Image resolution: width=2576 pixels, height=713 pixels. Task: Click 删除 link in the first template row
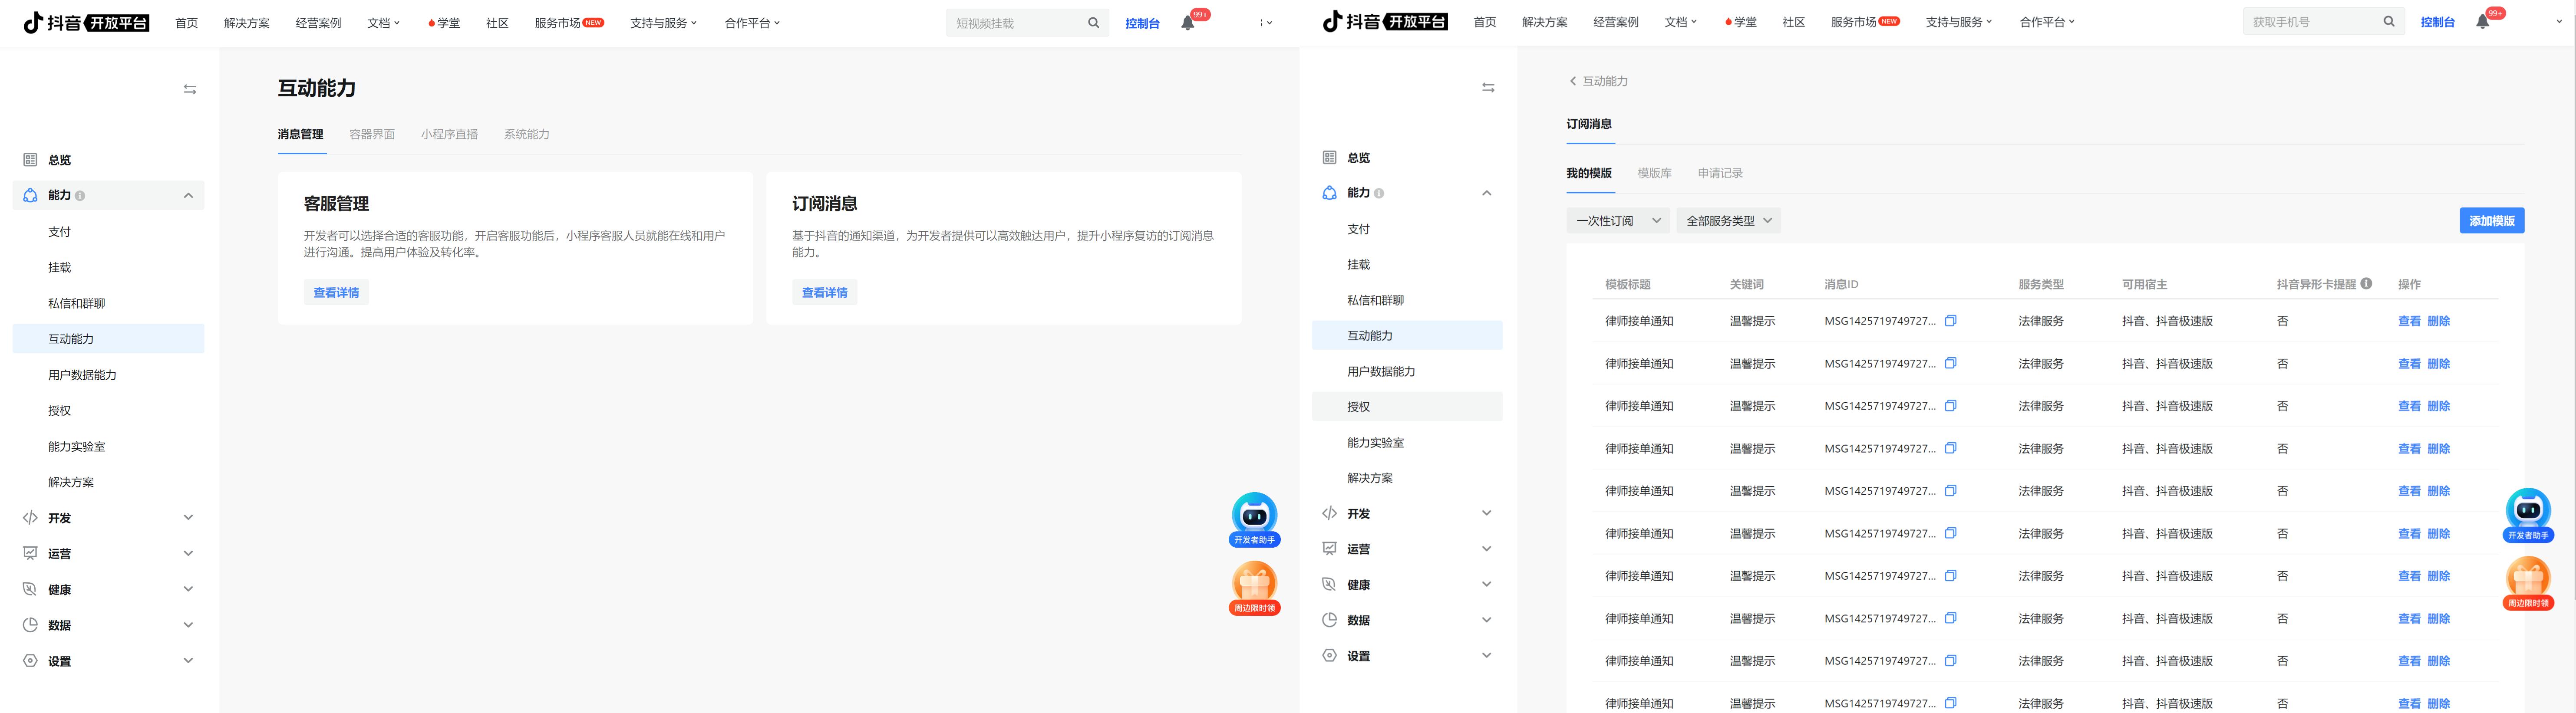click(x=2438, y=321)
